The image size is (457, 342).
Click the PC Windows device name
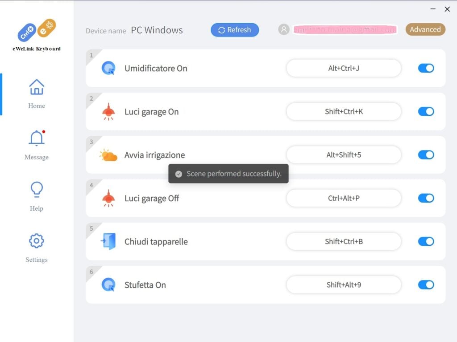tap(157, 30)
